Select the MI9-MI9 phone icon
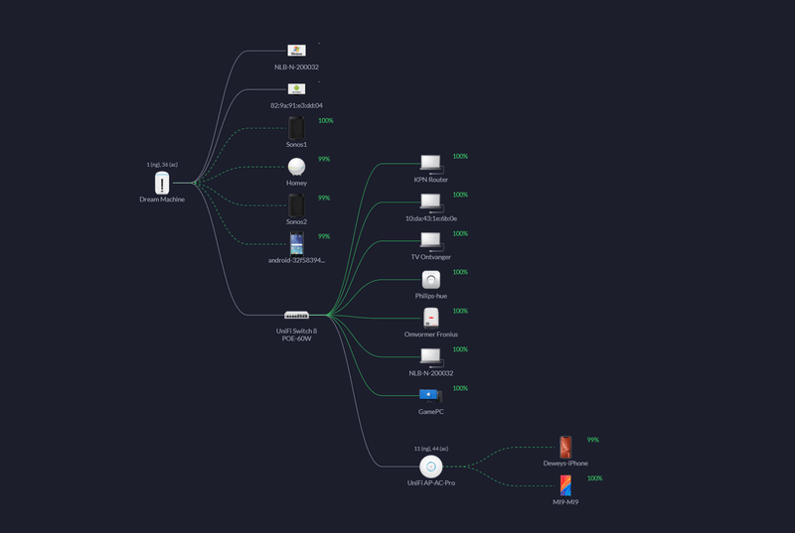Viewport: 795px width, 533px height. click(565, 485)
